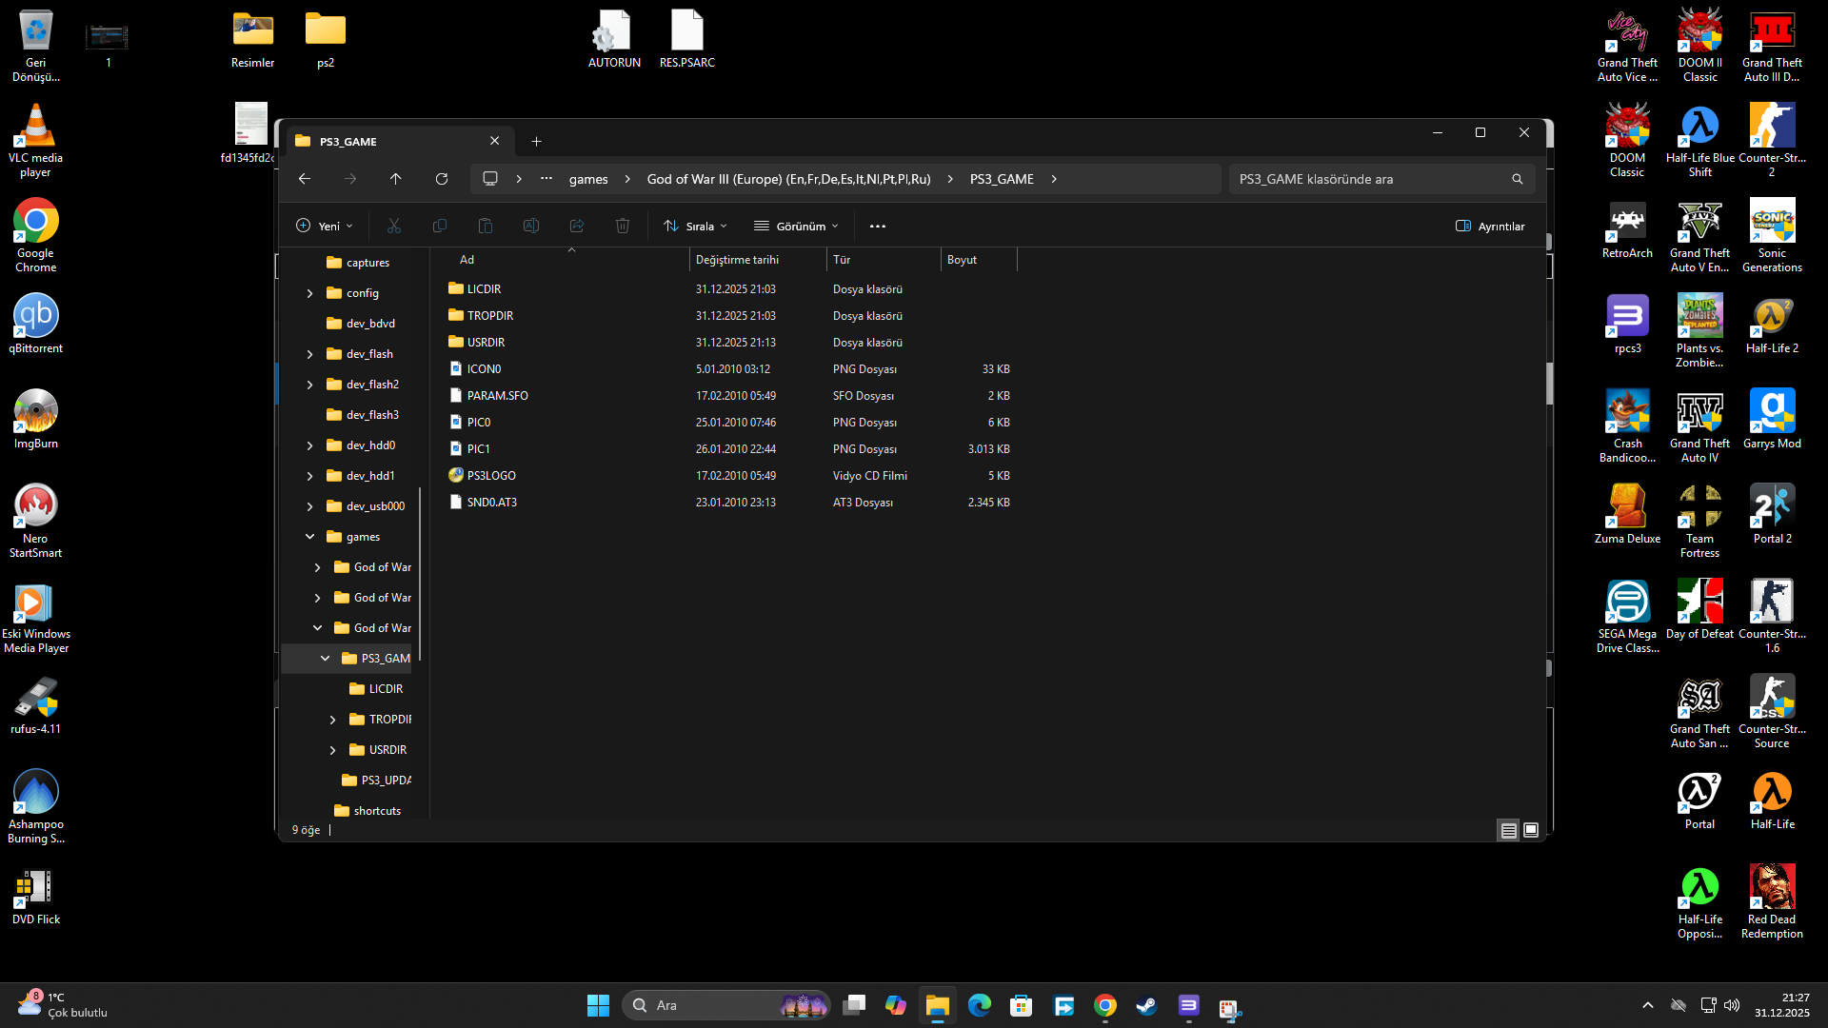Open Steam from the taskbar
The width and height of the screenshot is (1828, 1028).
click(1146, 1005)
